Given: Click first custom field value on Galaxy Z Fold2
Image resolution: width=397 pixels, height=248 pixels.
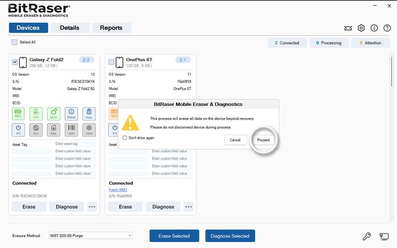Looking at the screenshot, I should click(75, 151).
